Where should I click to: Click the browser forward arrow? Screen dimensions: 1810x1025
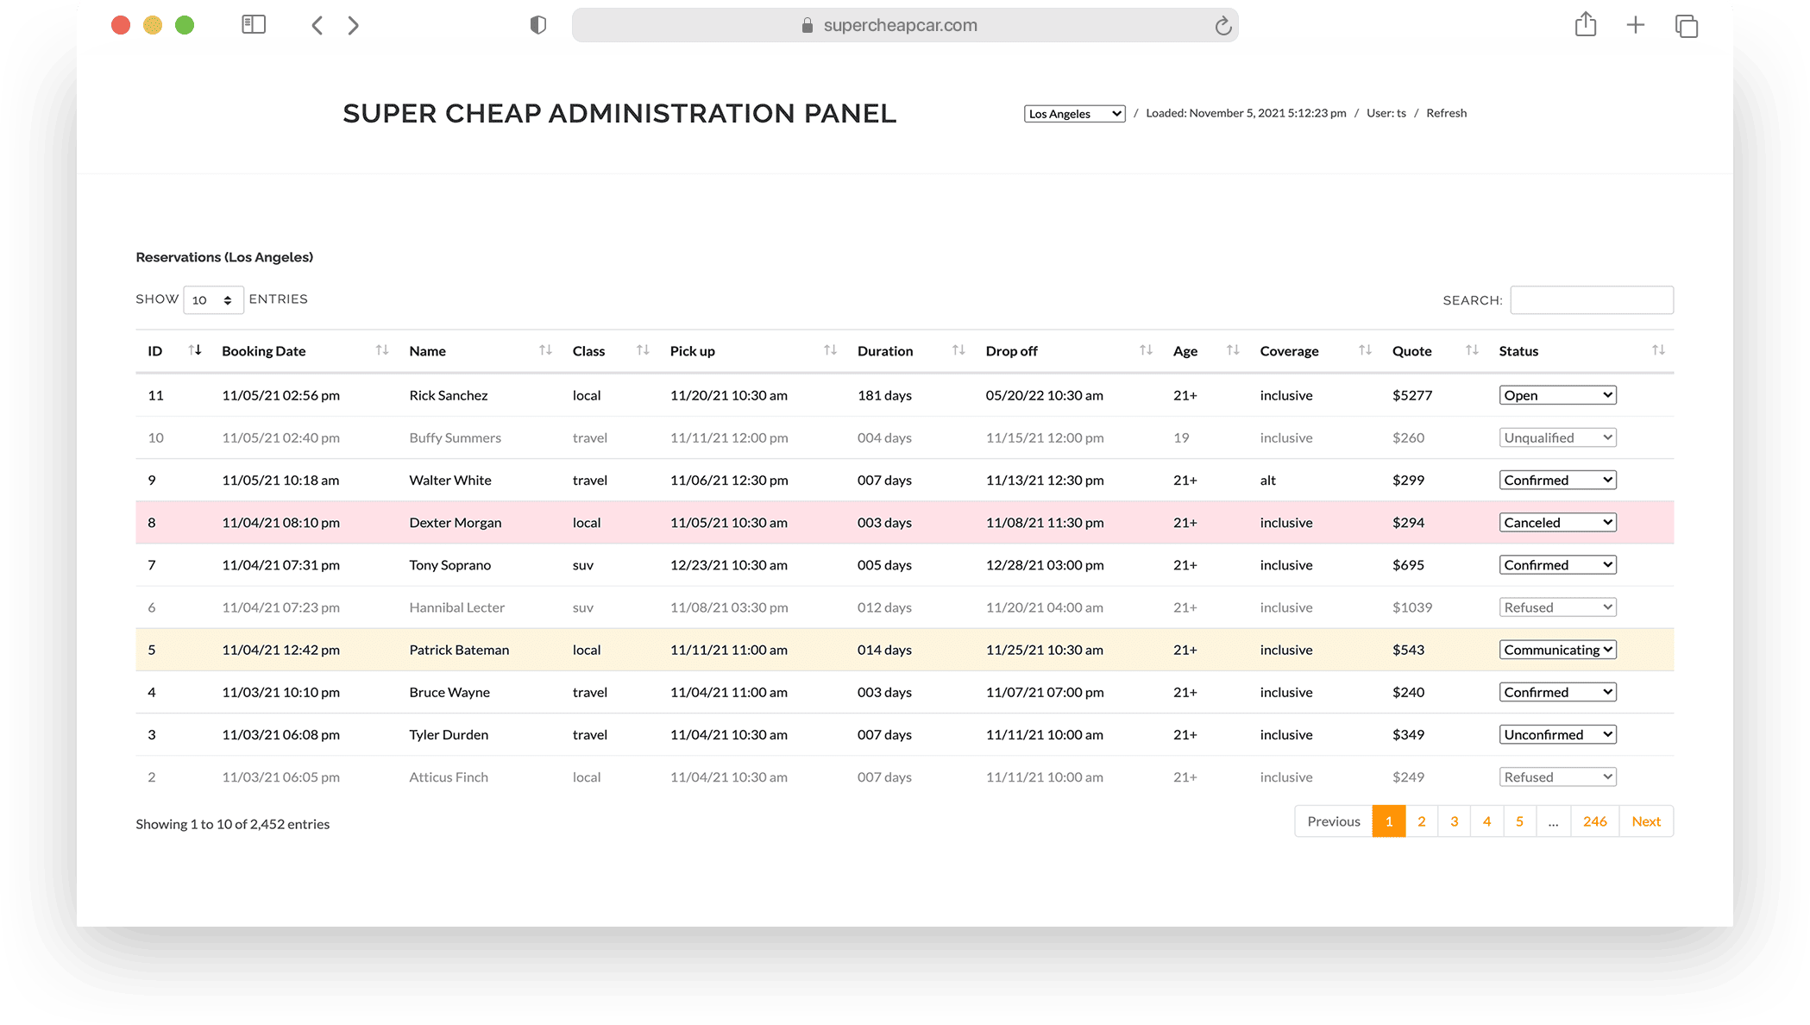click(x=353, y=26)
